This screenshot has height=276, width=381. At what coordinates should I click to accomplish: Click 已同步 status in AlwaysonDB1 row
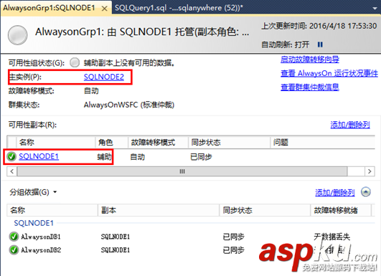pos(233,237)
